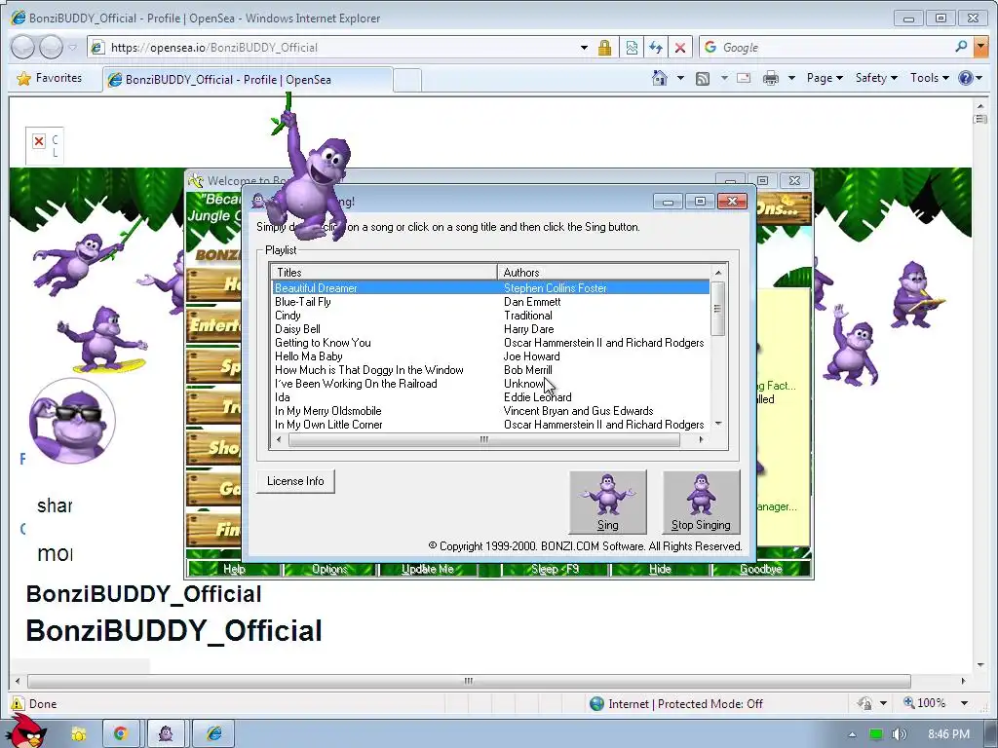Click the browser page horizontal scrollbar
This screenshot has width=998, height=748.
[x=469, y=681]
